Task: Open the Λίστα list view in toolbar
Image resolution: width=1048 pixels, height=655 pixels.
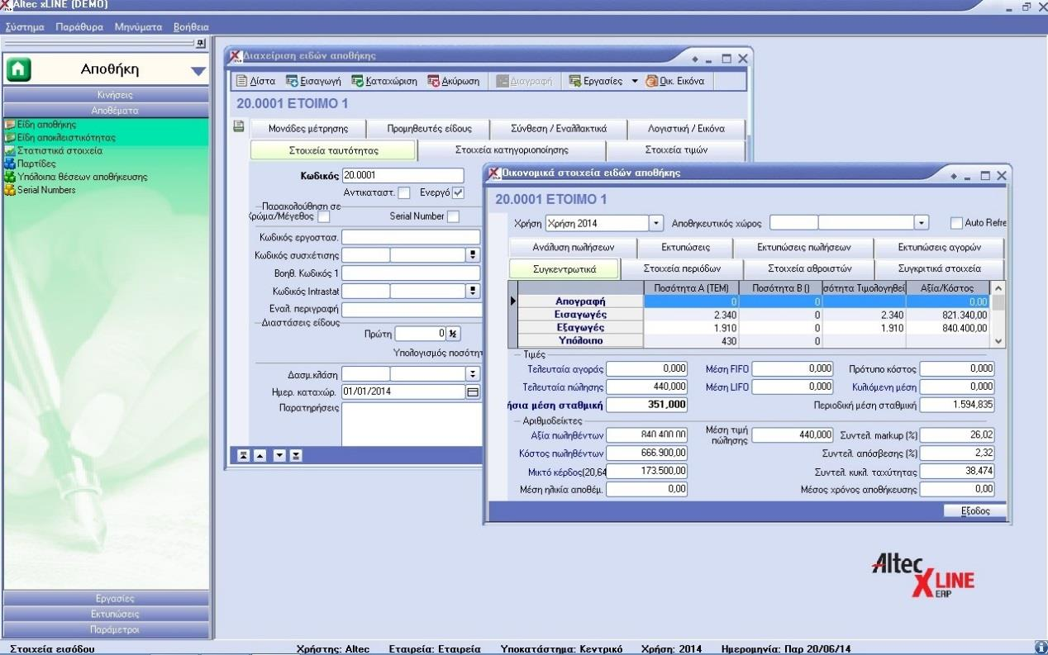Action: point(255,82)
